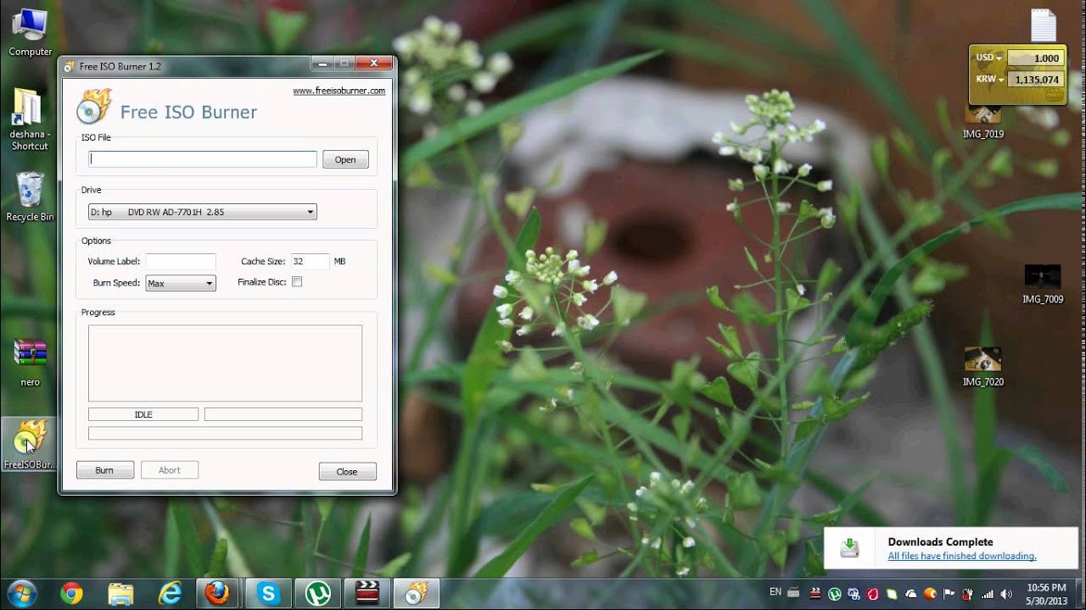Select the Recycle Bin icon

[x=30, y=197]
